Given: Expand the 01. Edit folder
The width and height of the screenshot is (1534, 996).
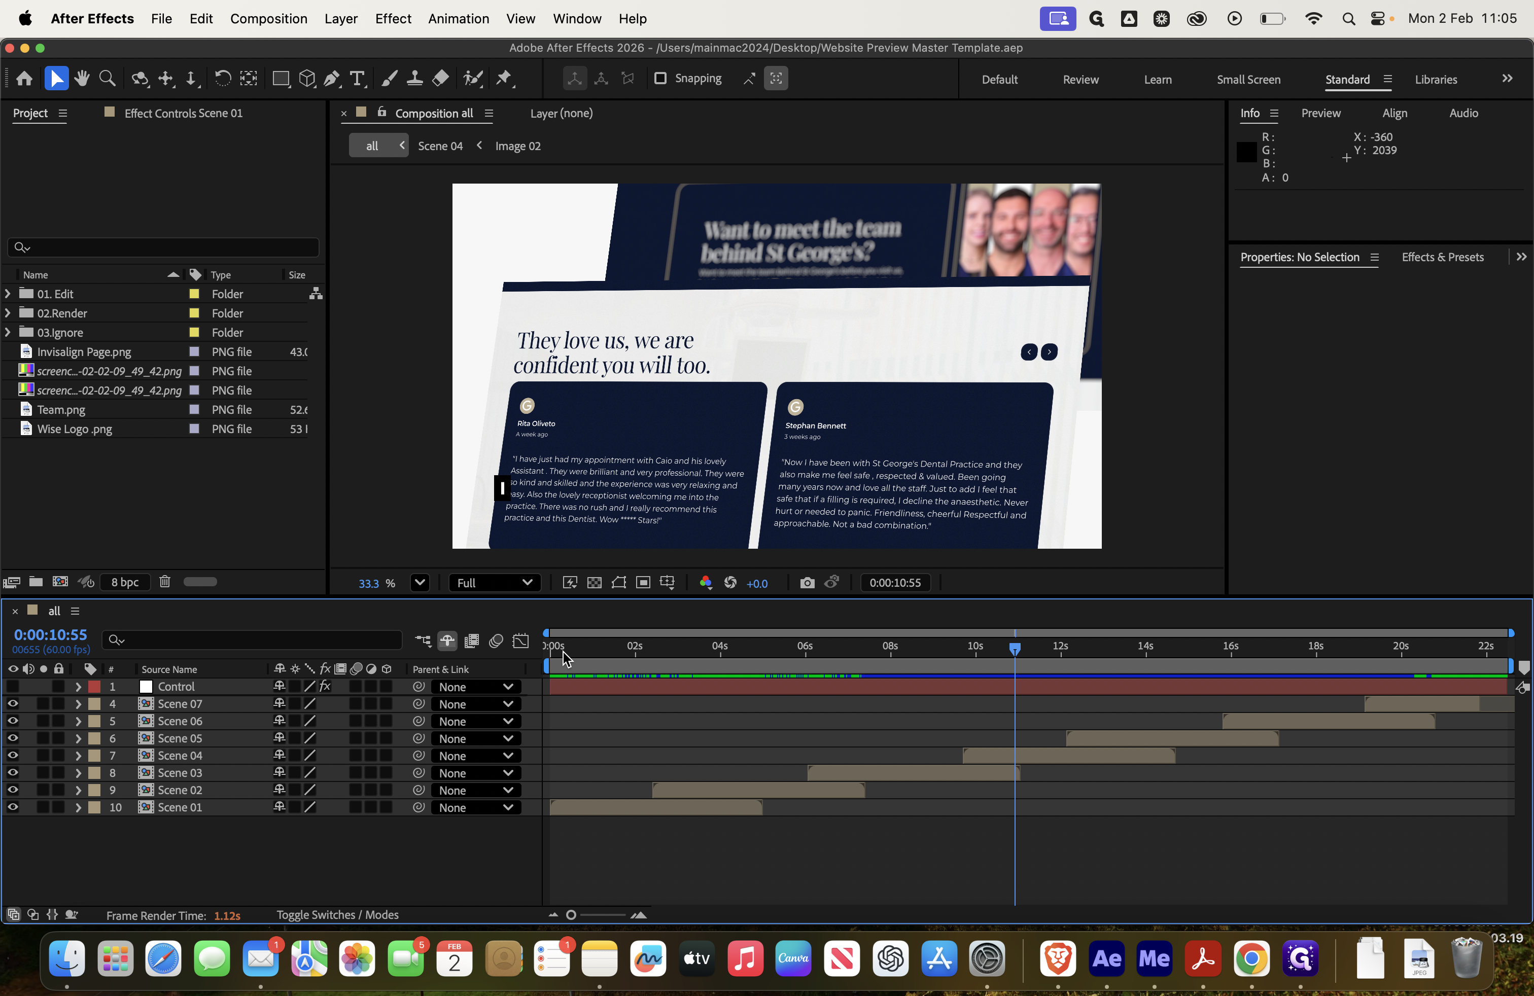Looking at the screenshot, I should pos(8,294).
